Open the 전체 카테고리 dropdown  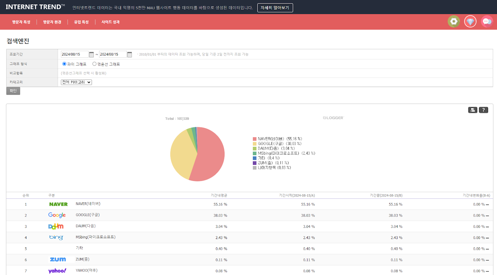click(76, 82)
